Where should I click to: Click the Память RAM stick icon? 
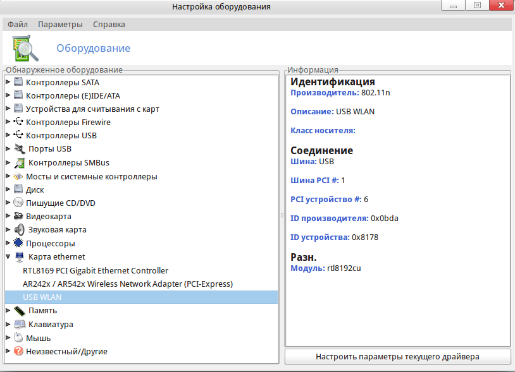tap(20, 311)
